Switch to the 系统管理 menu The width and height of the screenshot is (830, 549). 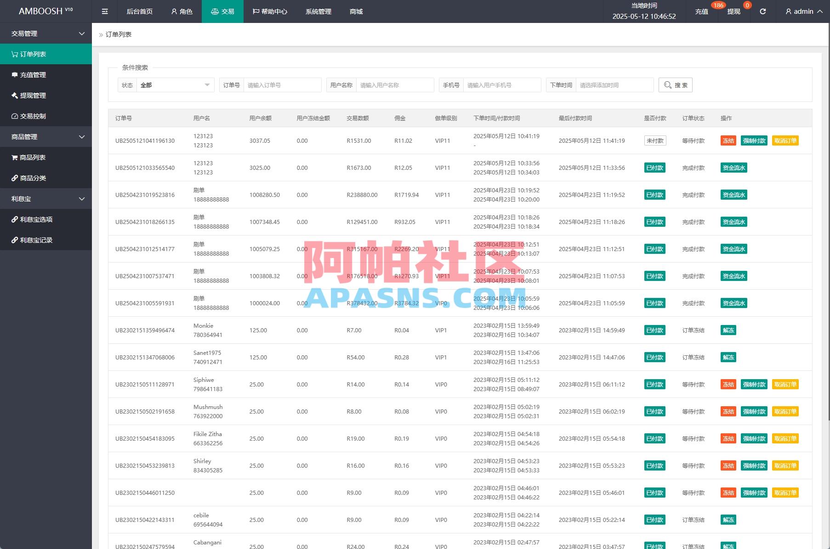pyautogui.click(x=318, y=11)
